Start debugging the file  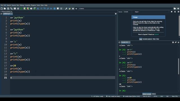tap(38, 9)
